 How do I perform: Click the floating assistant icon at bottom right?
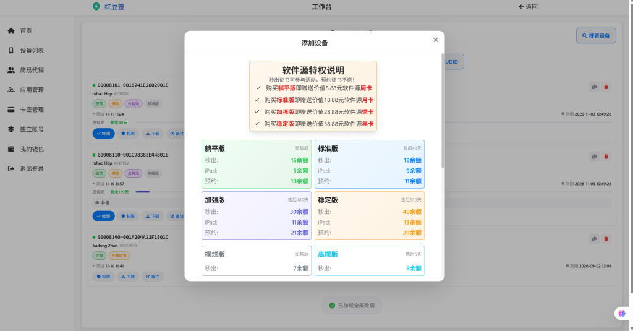pyautogui.click(x=622, y=313)
